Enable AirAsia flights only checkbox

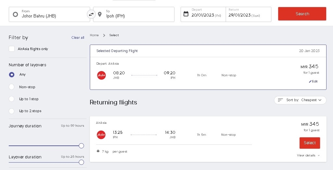tap(12, 49)
